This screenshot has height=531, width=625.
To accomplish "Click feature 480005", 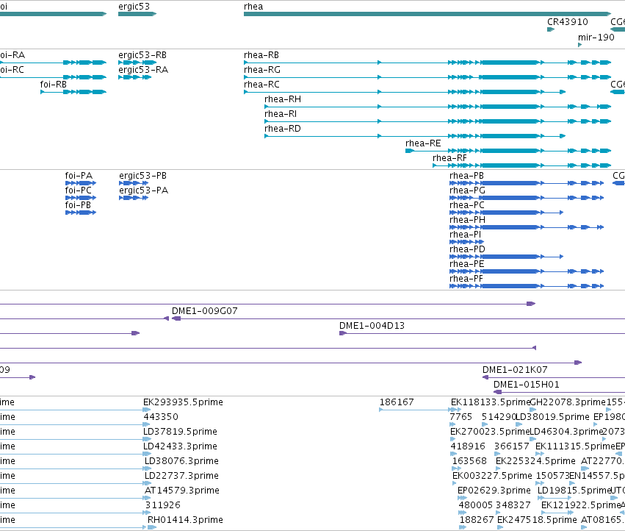I will coord(463,513).
